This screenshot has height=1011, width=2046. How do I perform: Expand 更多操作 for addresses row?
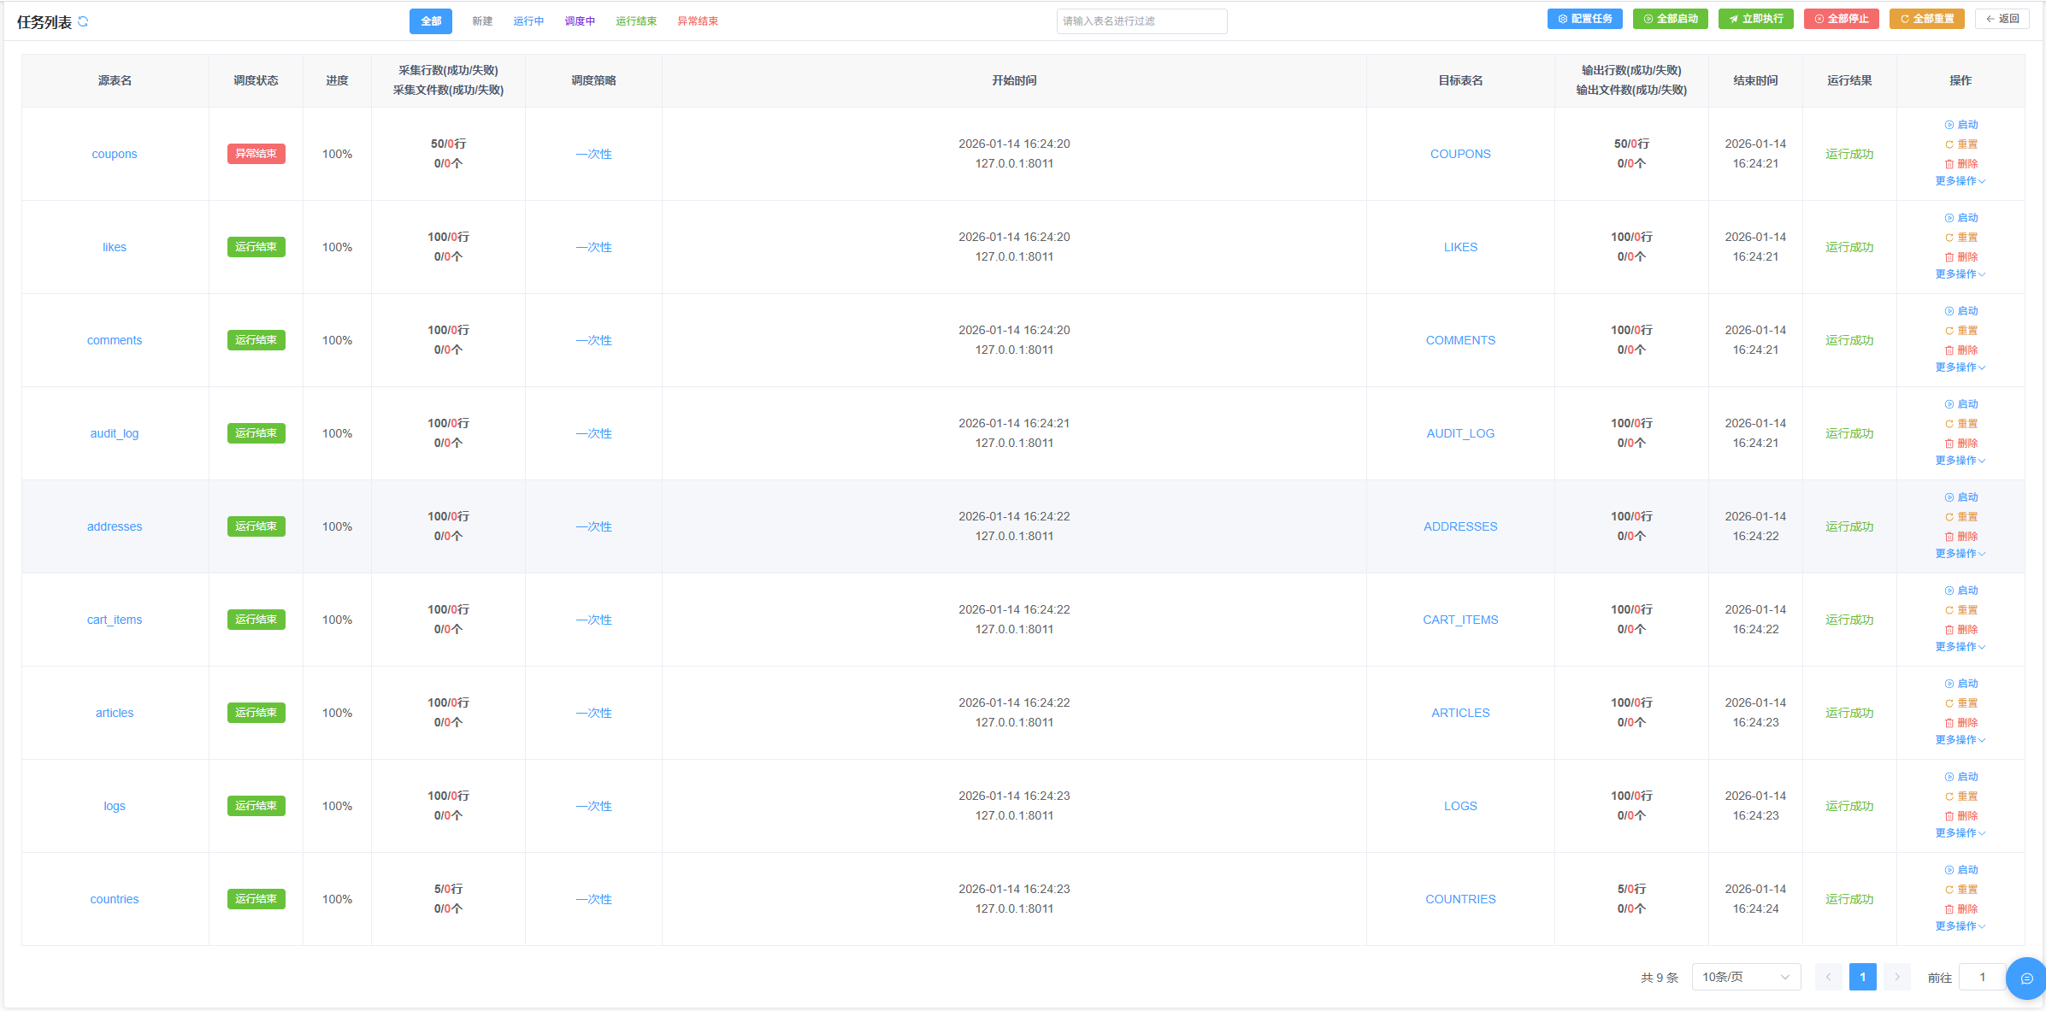pyautogui.click(x=1960, y=554)
